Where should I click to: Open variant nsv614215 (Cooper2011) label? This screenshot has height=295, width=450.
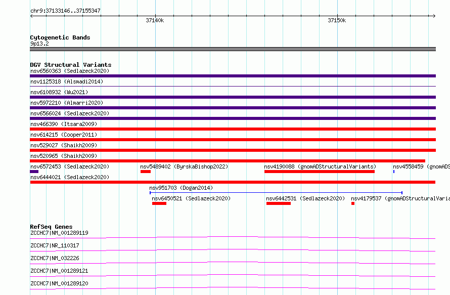[x=64, y=135]
